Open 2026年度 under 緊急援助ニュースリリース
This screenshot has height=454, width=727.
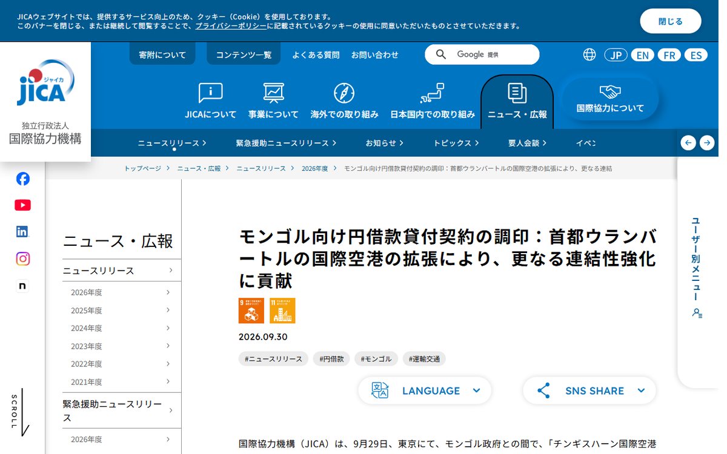click(122, 439)
